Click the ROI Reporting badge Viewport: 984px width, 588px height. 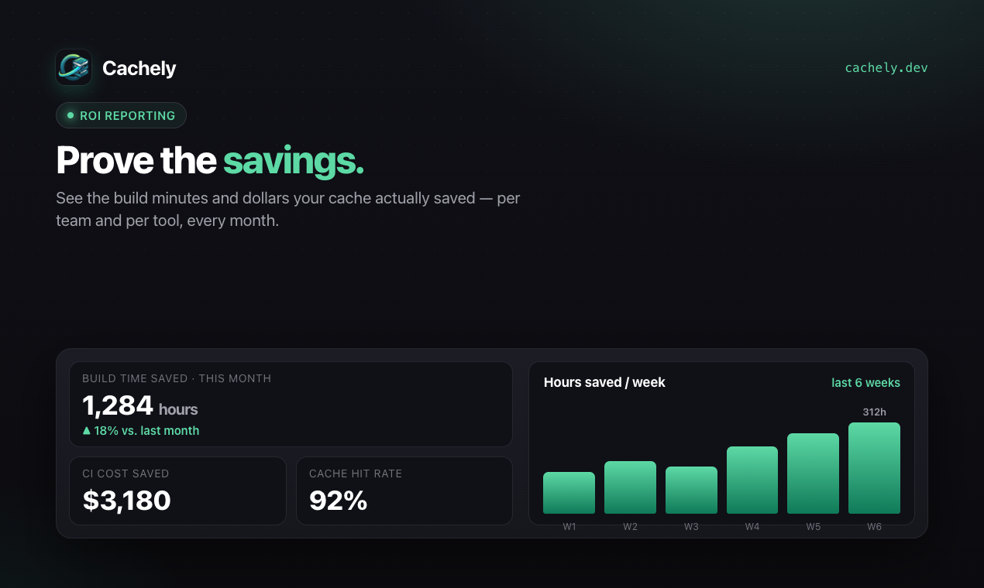tap(121, 115)
